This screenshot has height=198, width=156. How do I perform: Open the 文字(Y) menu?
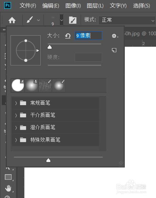coord(118,6)
